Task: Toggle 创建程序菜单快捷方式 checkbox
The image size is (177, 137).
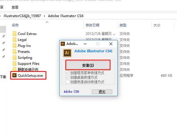Action: pyautogui.click(x=68, y=73)
